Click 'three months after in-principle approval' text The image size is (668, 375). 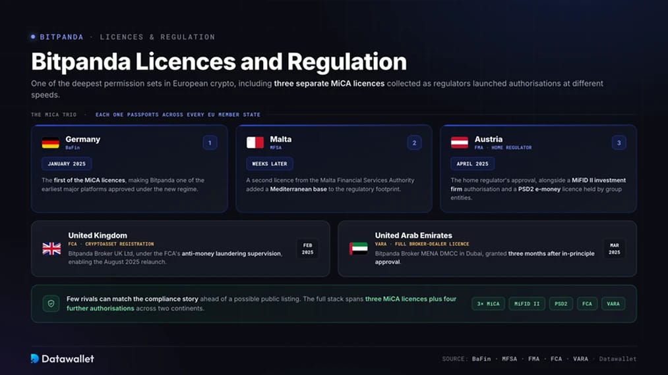[x=485, y=258]
